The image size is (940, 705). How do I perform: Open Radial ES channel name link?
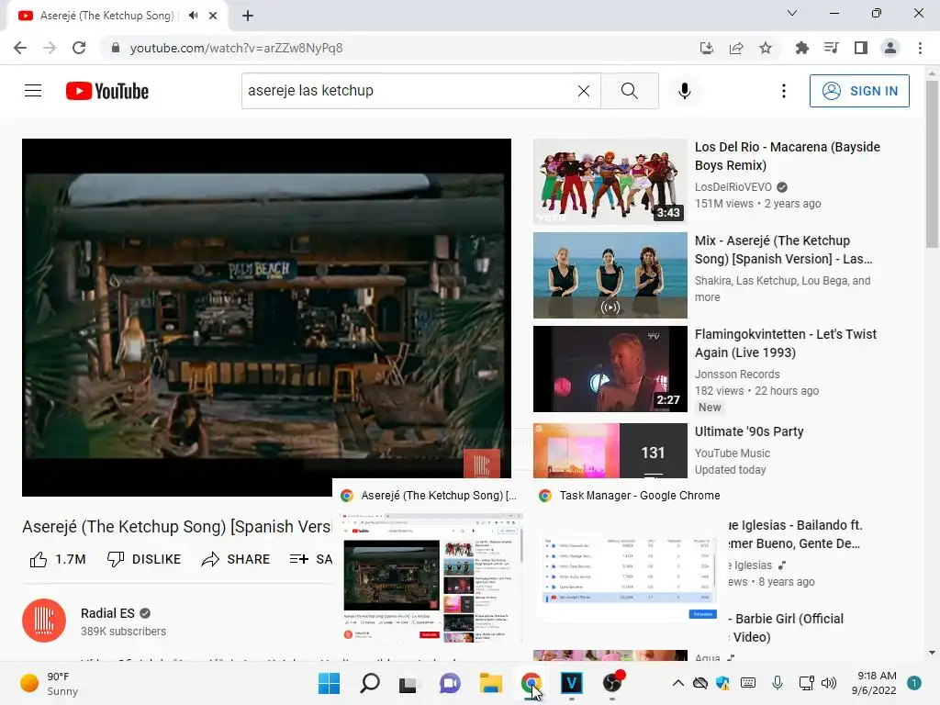108,613
